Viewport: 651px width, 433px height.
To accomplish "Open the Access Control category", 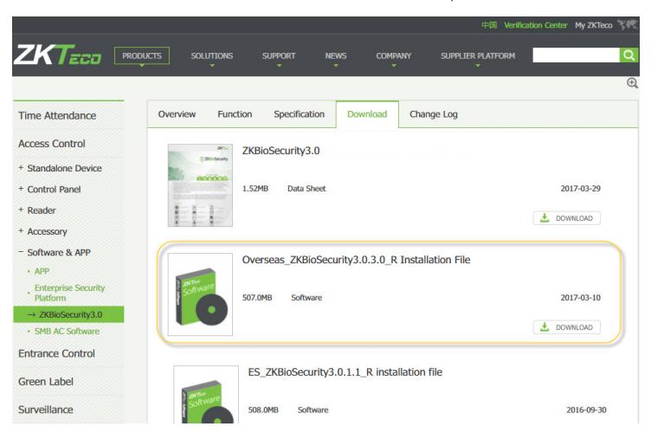I will [x=52, y=143].
